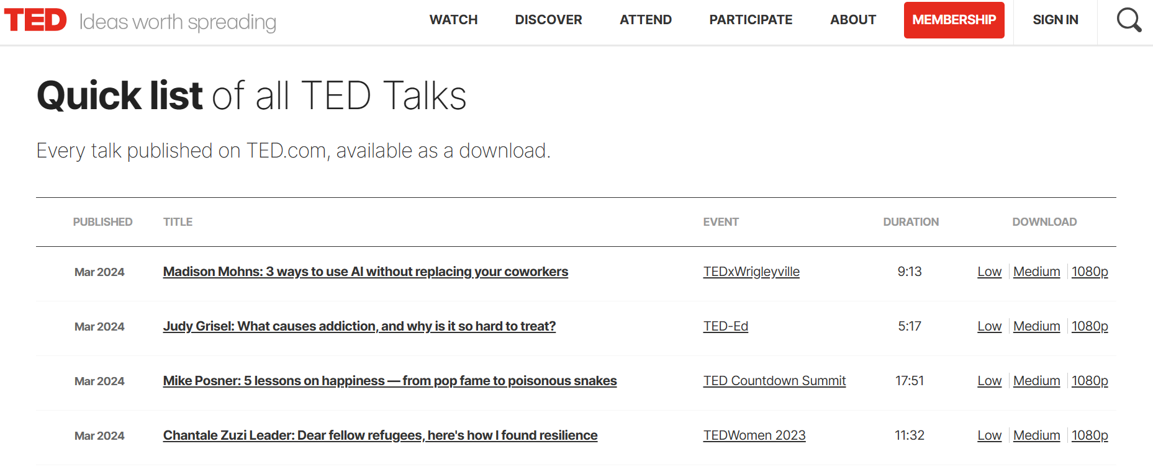Screen dimensions: 1153x472
Task: Download Judy Grisel talk in Medium quality
Action: pyautogui.click(x=1036, y=326)
